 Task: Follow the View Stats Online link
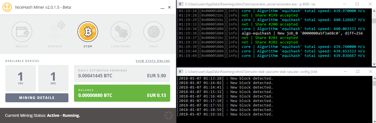[x=153, y=61]
